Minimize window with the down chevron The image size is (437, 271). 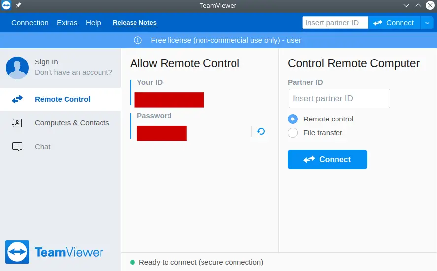(406, 5)
